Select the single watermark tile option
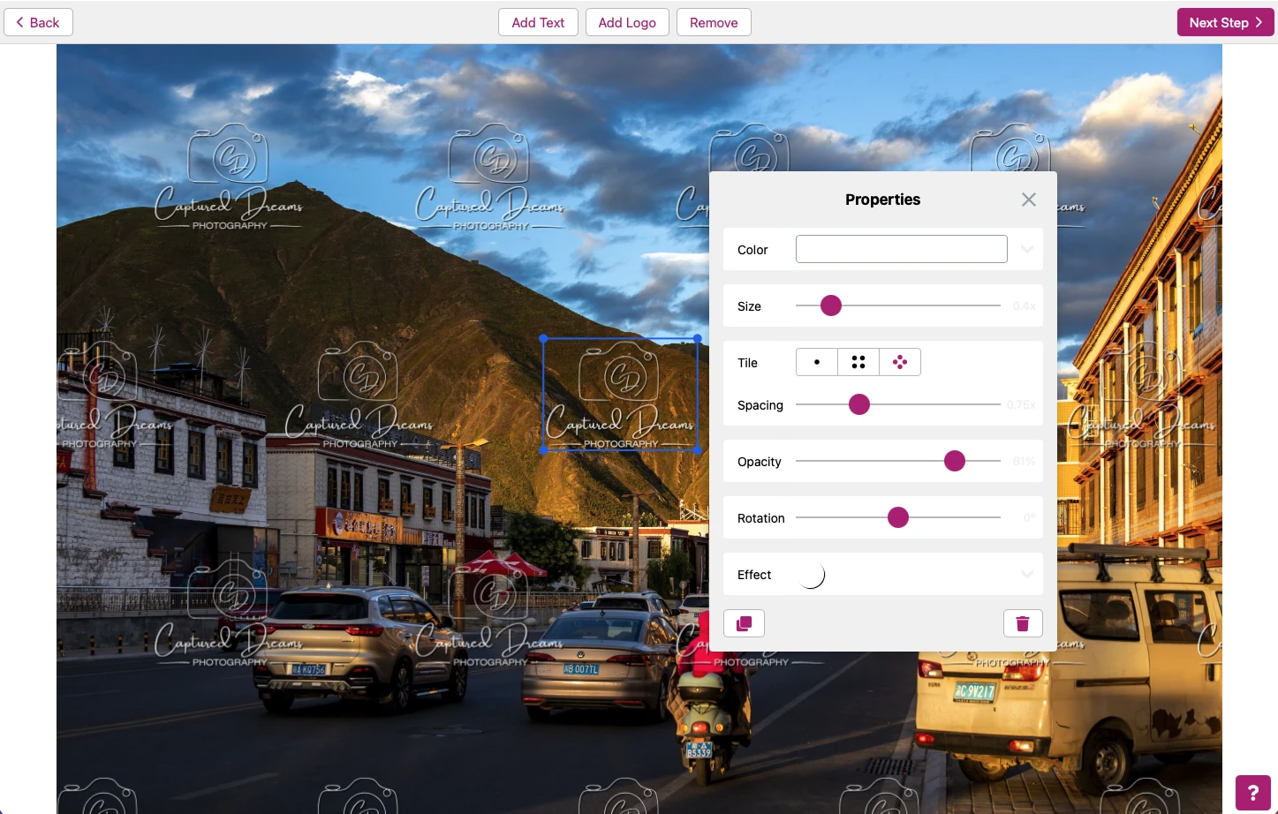Image resolution: width=1278 pixels, height=814 pixels. [817, 362]
